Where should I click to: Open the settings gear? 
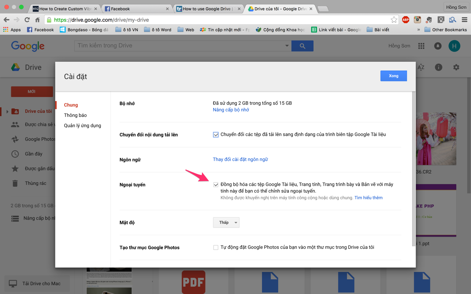tap(456, 67)
